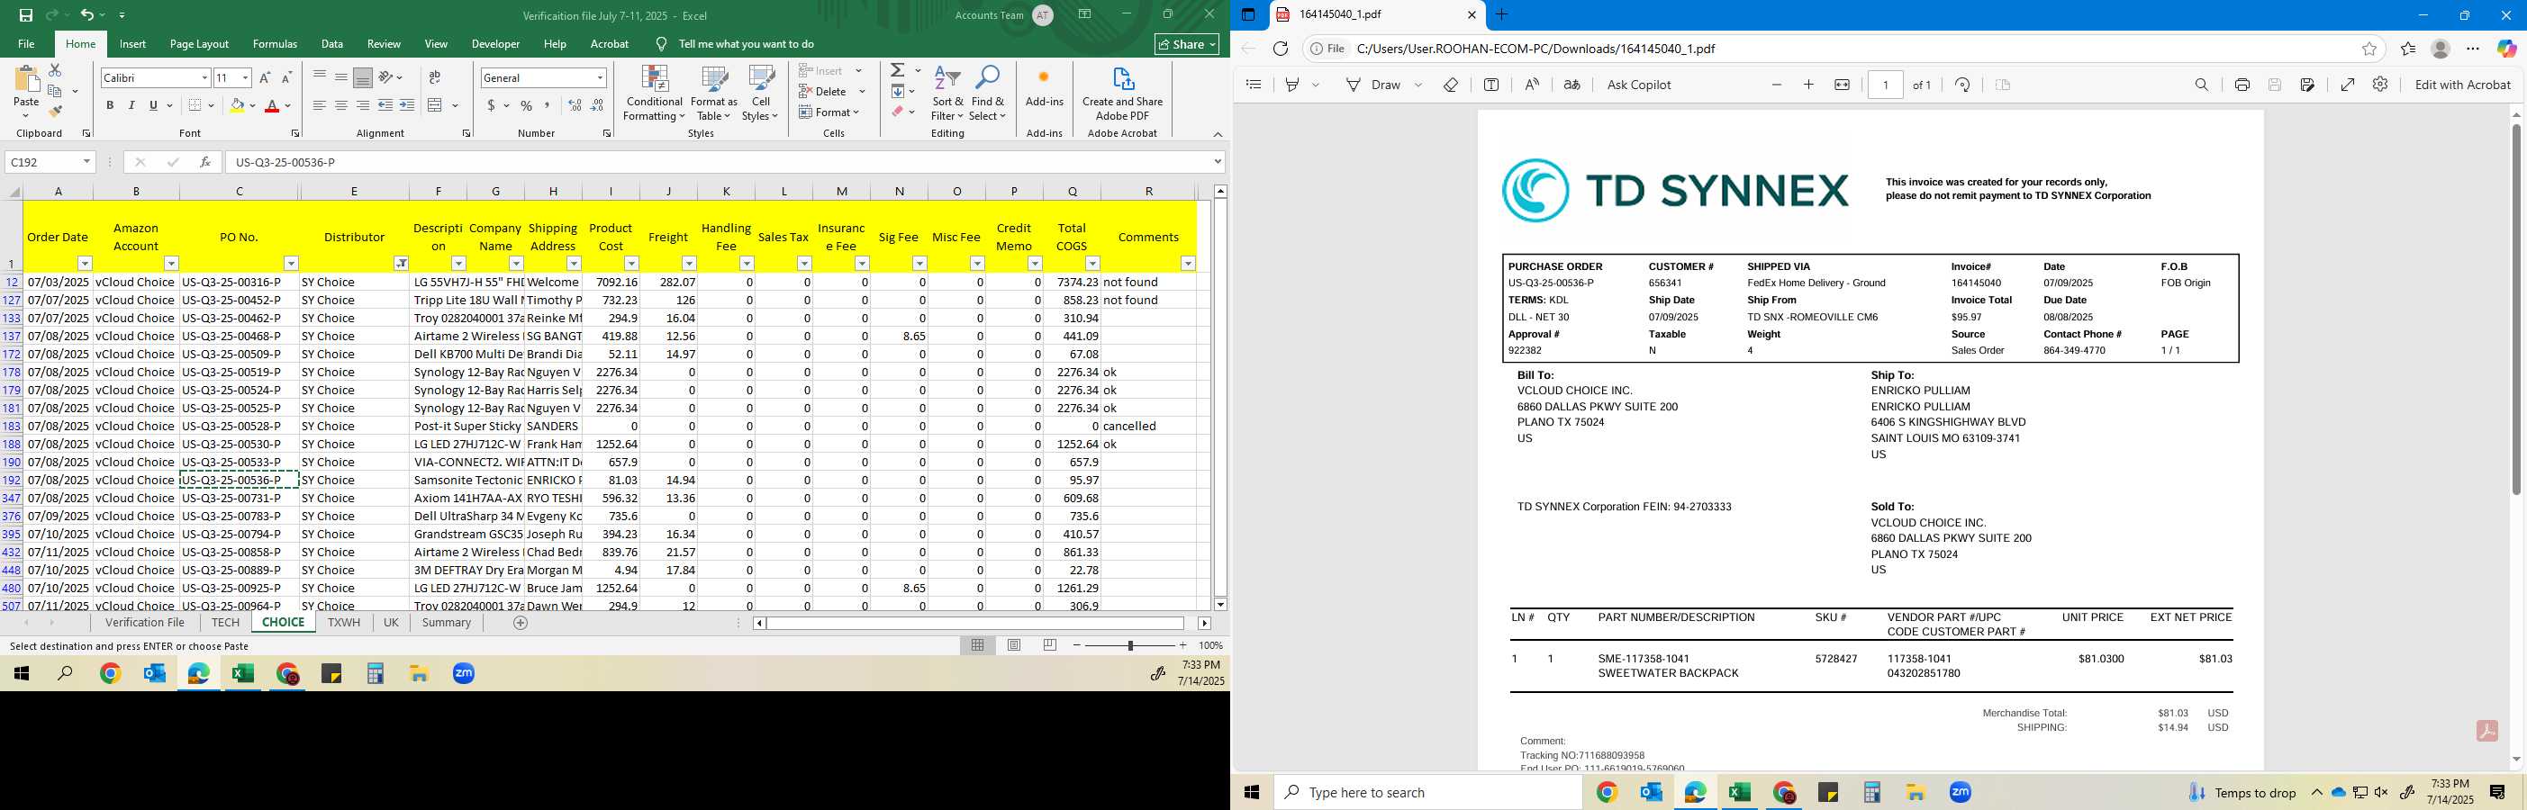2527x810 pixels.
Task: Click the red Font Color swatch
Action: pos(273,105)
